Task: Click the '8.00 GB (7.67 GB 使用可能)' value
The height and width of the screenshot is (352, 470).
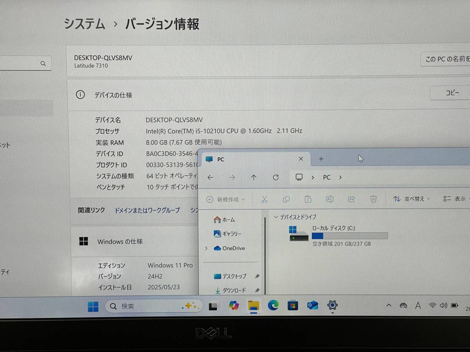Action: 184,142
